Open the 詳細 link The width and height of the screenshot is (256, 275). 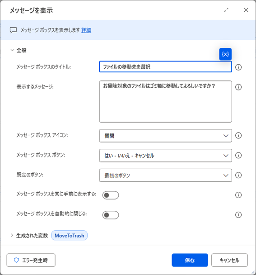pos(86,30)
